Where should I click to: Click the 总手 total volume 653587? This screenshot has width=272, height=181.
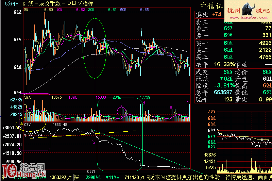223,92
